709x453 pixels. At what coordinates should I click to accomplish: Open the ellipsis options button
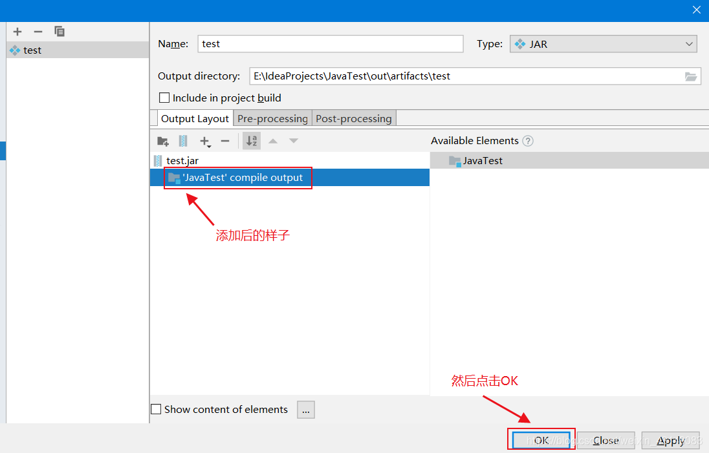tap(306, 409)
